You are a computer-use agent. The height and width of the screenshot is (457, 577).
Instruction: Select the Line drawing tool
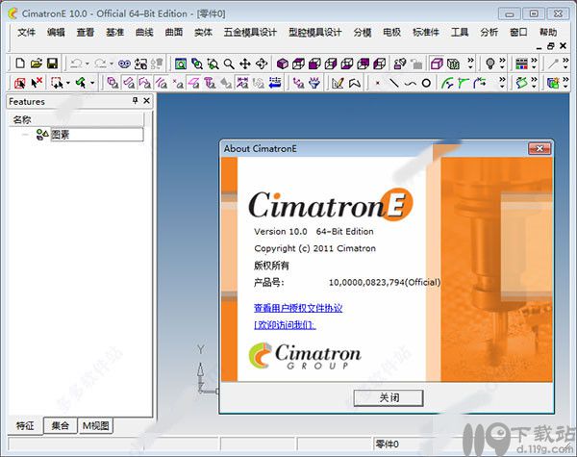393,84
